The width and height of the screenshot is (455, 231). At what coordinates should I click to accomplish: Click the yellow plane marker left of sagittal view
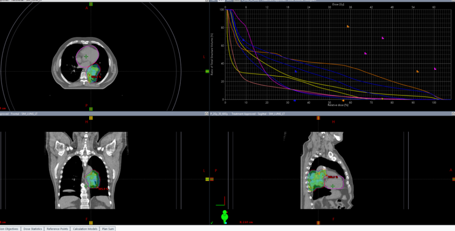click(x=207, y=179)
